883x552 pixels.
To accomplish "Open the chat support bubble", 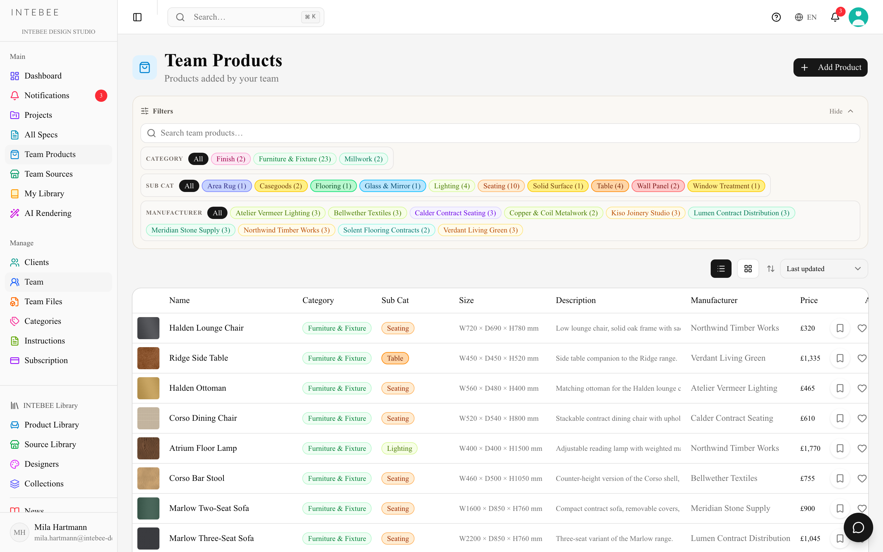I will coord(858,527).
